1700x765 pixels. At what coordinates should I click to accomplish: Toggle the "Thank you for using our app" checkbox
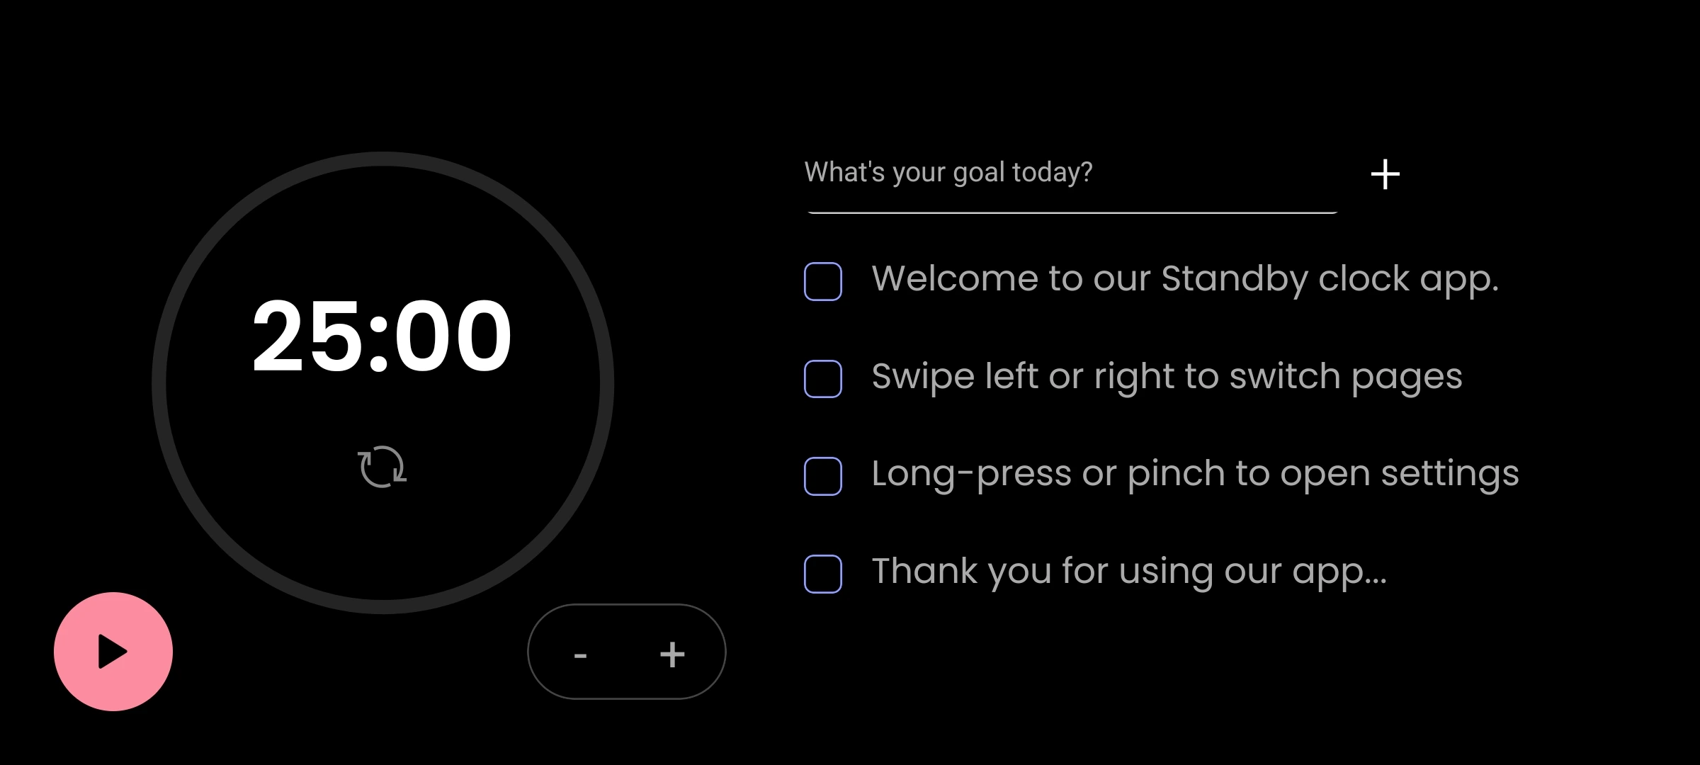point(823,574)
